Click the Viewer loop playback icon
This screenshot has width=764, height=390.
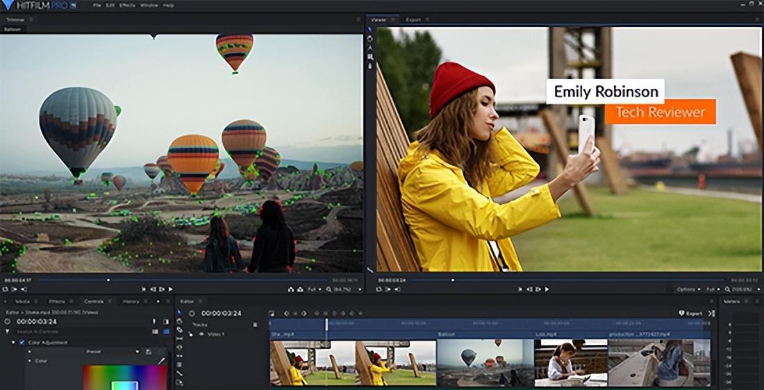pyautogui.click(x=379, y=289)
